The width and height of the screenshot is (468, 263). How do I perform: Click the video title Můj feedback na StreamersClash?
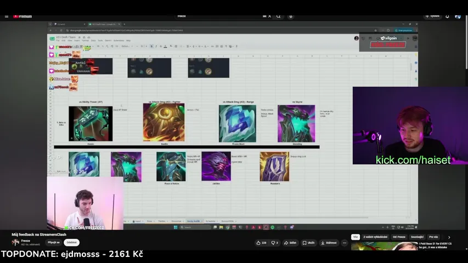coord(39,235)
